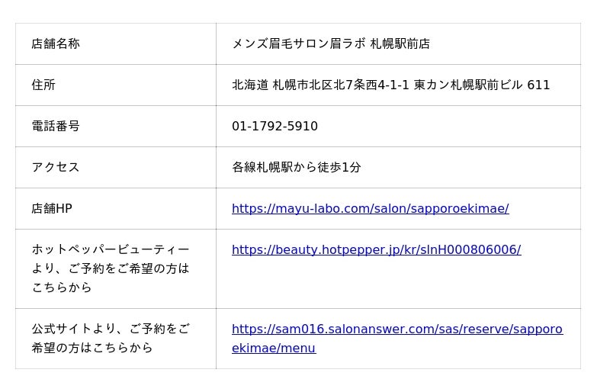Click the shop name メンズ眉毛サロン眉ラボ
This screenshot has height=392, width=610.
(x=299, y=43)
